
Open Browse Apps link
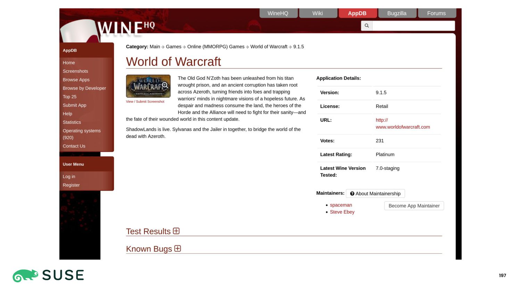pos(76,80)
